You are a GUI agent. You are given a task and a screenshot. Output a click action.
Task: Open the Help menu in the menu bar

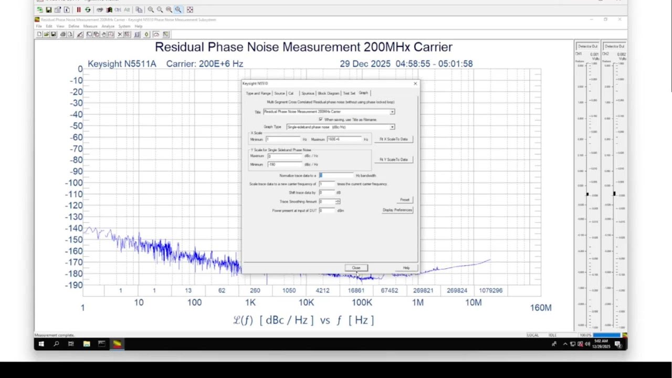[139, 26]
